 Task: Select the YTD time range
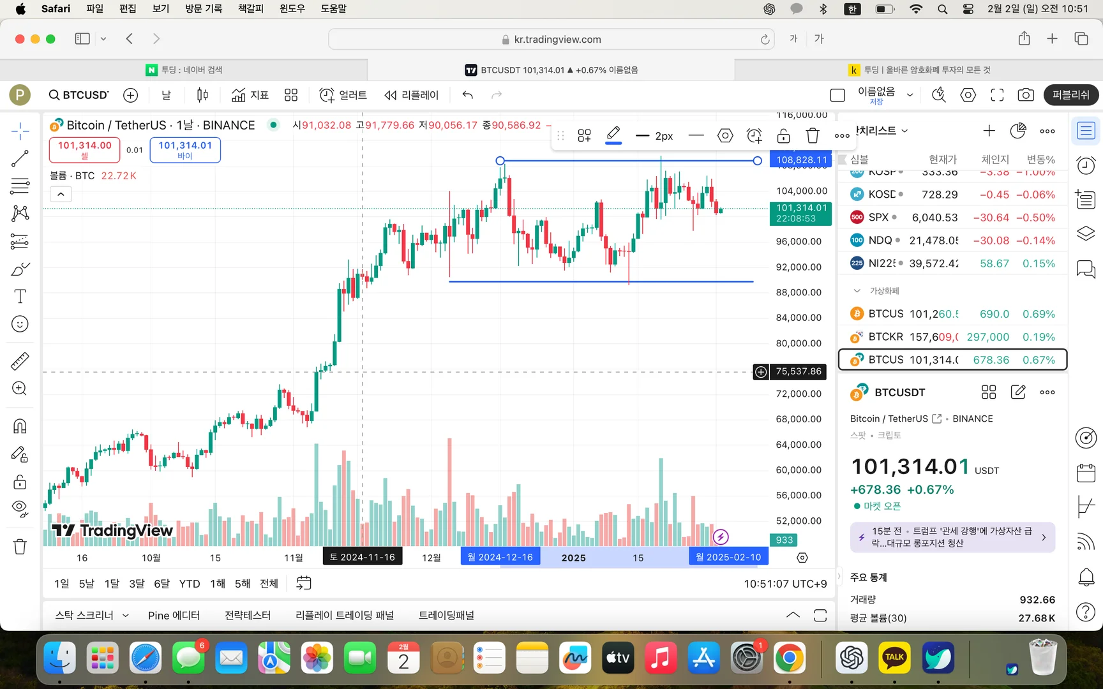click(x=190, y=584)
